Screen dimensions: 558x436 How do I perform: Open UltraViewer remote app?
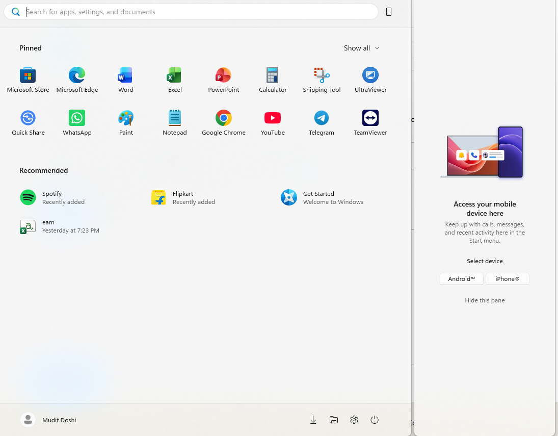[370, 80]
